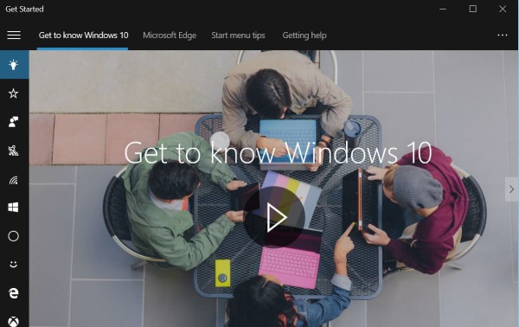Select the Get to know Windows 10 tab
This screenshot has height=327, width=519.
pyautogui.click(x=83, y=35)
